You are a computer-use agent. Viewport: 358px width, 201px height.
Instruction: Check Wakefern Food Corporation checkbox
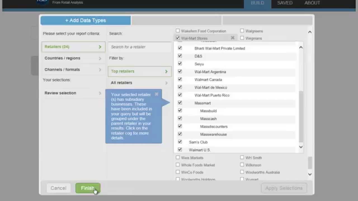click(178, 30)
